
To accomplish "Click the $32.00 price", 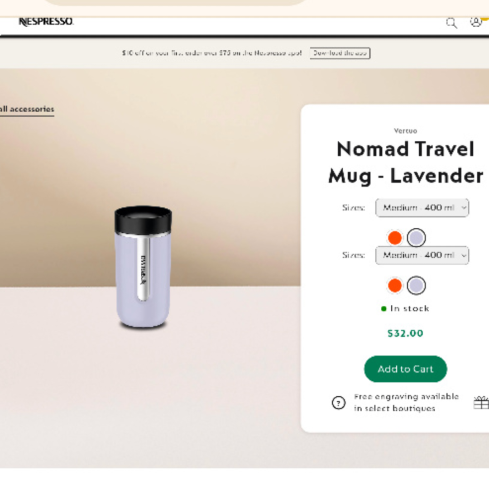I will [405, 333].
